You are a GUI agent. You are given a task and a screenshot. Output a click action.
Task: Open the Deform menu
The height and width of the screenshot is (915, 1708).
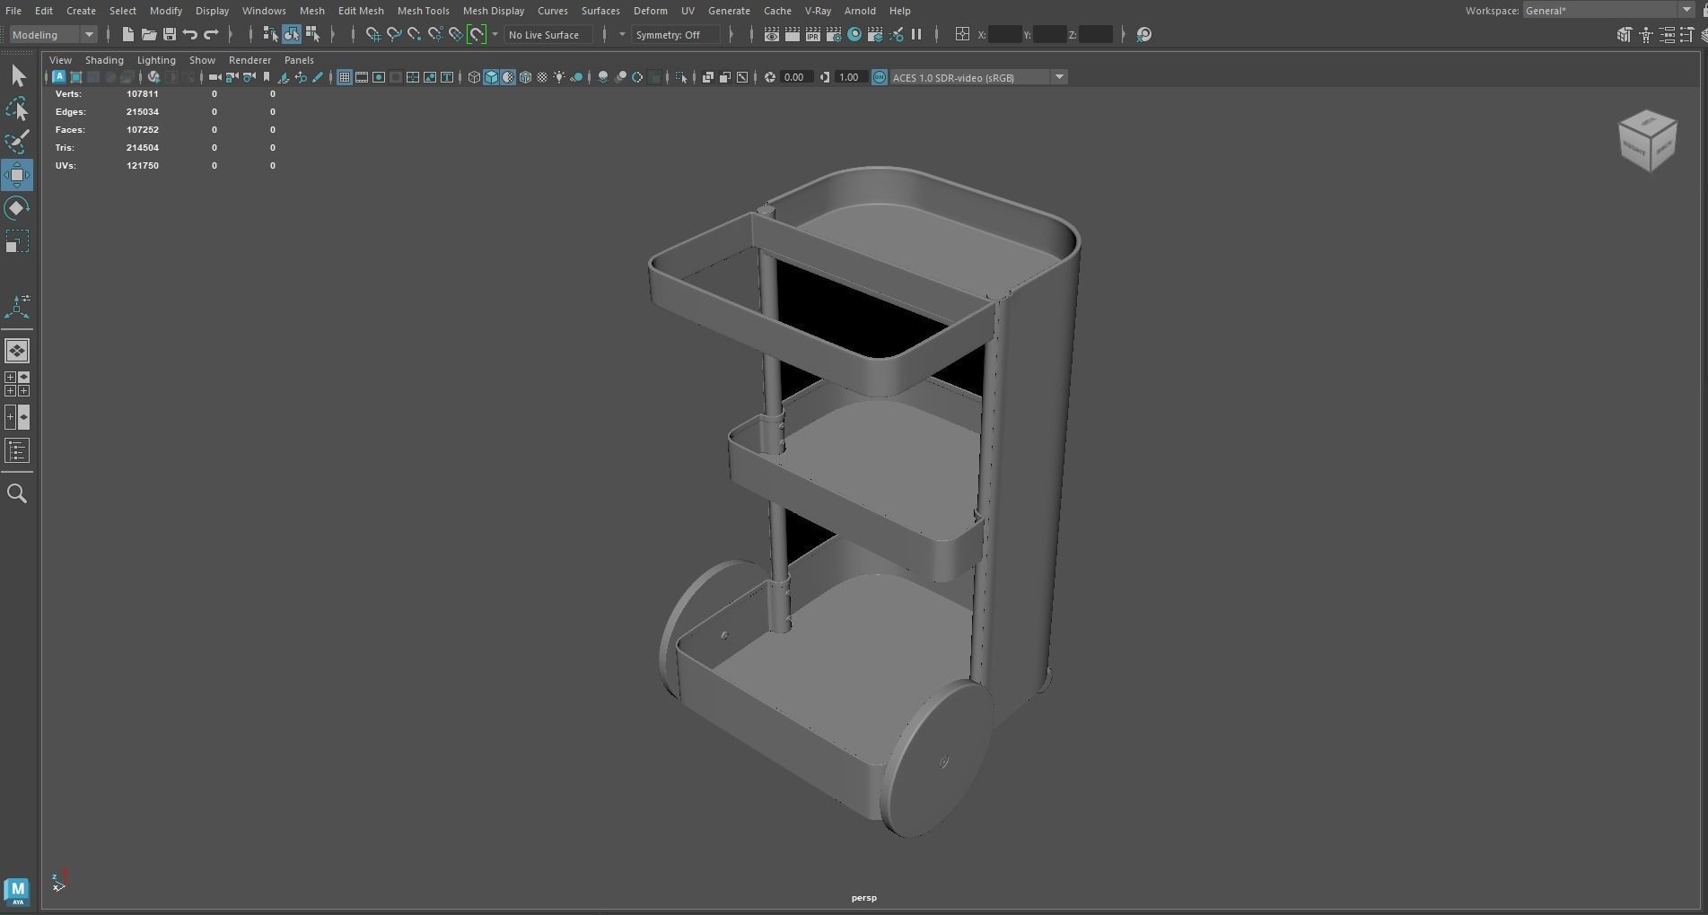(x=650, y=11)
